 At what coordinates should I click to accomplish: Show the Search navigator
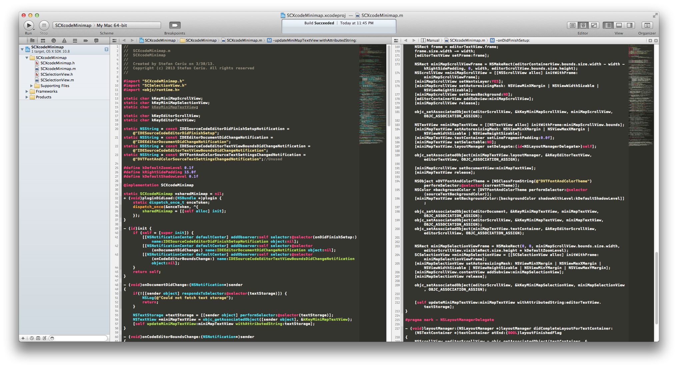54,41
